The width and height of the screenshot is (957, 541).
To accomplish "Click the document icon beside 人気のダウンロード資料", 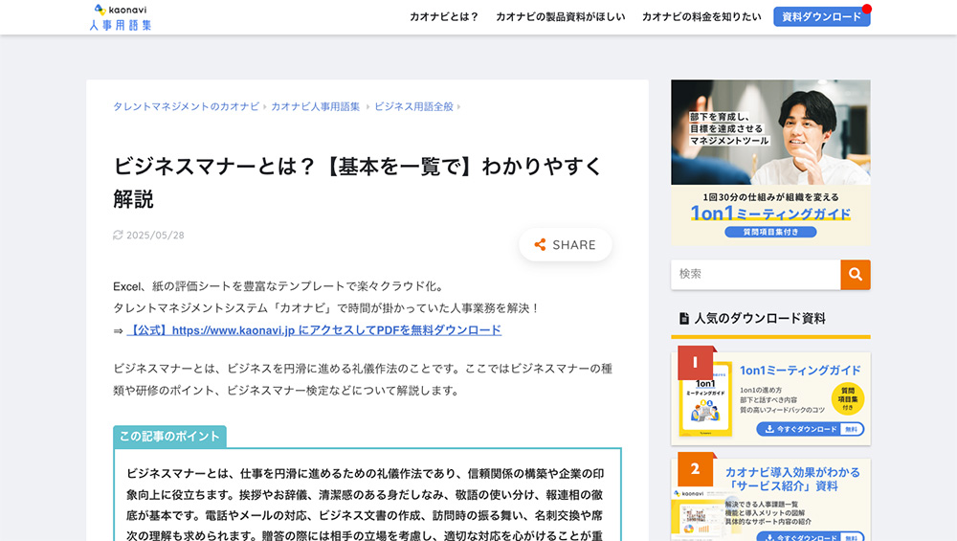I will pos(684,318).
